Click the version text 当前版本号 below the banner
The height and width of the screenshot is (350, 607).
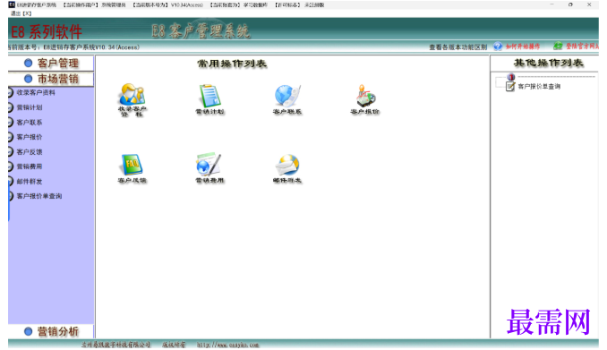[x=74, y=47]
